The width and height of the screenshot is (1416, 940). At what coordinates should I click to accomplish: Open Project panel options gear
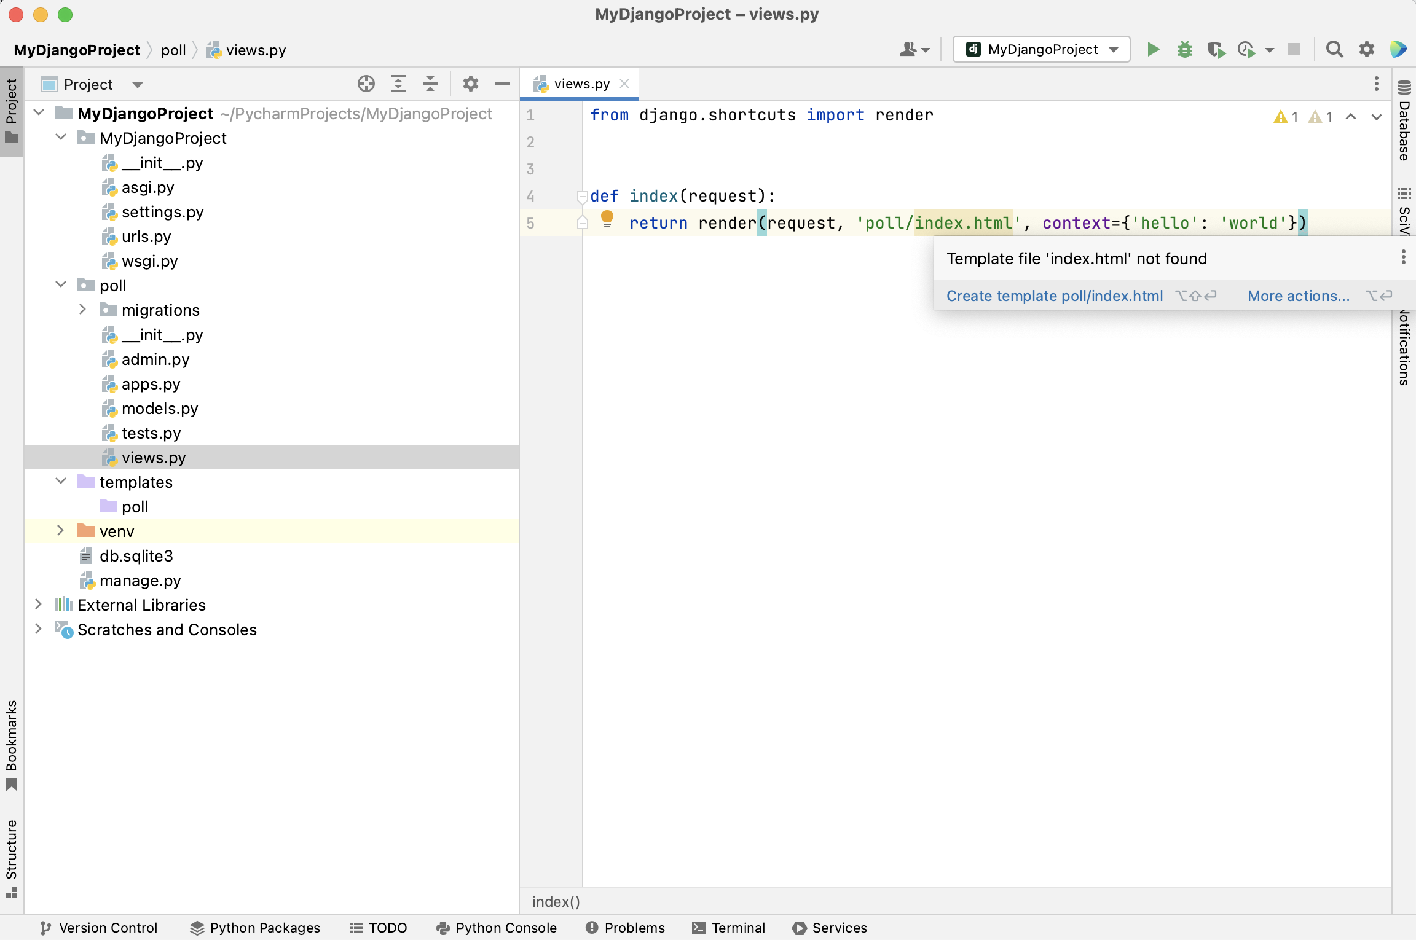click(470, 84)
